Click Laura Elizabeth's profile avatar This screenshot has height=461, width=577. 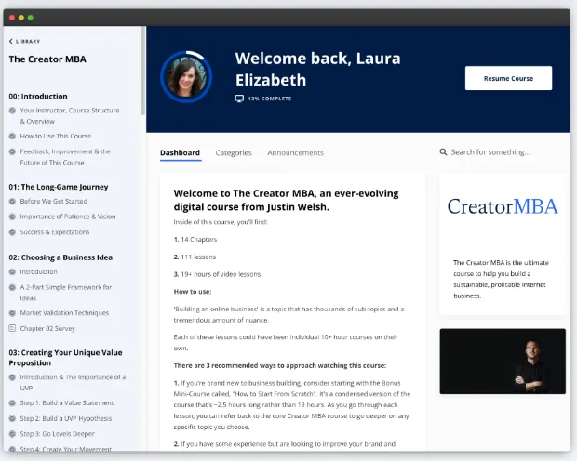click(x=186, y=77)
